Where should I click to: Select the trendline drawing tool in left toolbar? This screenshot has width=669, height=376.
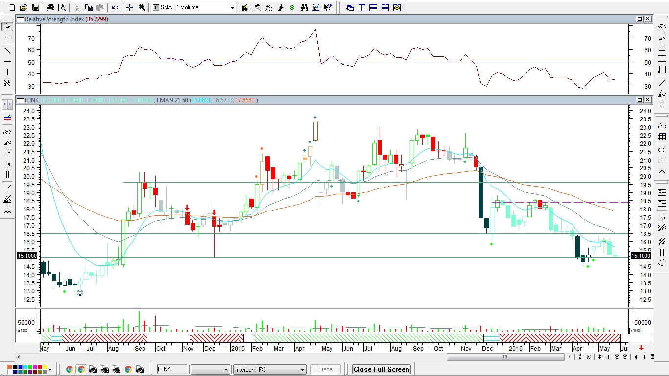pos(7,50)
